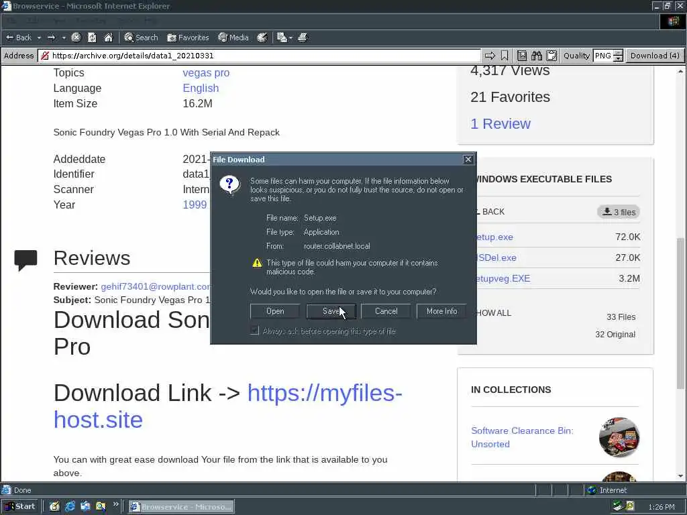Open the Mail icon dropdown arrow
Image resolution: width=687 pixels, height=515 pixels.
point(290,38)
